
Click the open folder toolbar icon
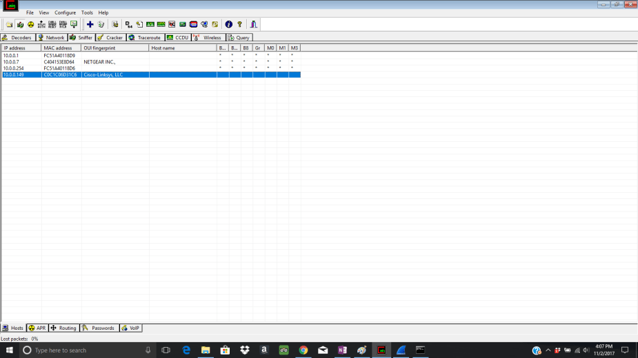9,24
